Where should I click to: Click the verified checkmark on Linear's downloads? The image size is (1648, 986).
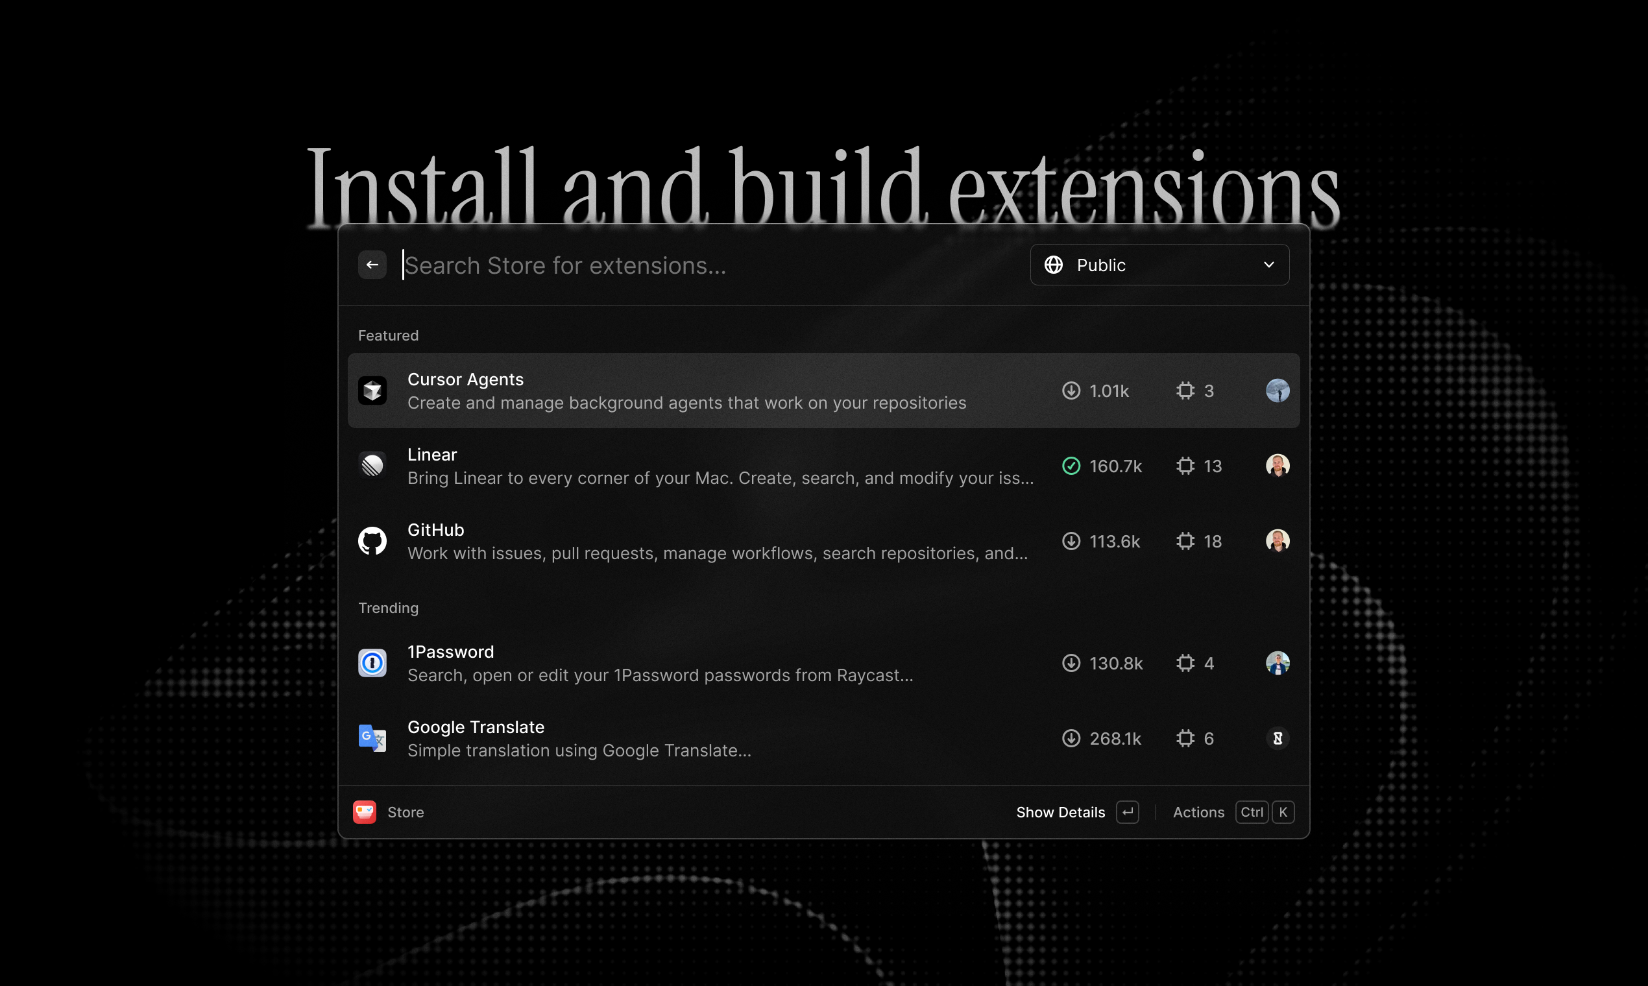click(1071, 465)
